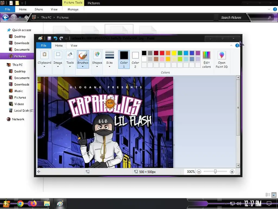
Task: Open File Explorer help icon
Action: (x=275, y=9)
